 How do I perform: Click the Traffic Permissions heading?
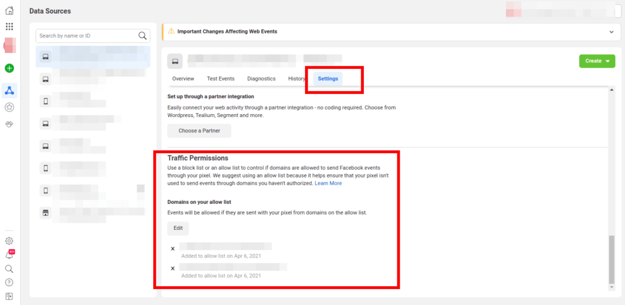point(197,158)
